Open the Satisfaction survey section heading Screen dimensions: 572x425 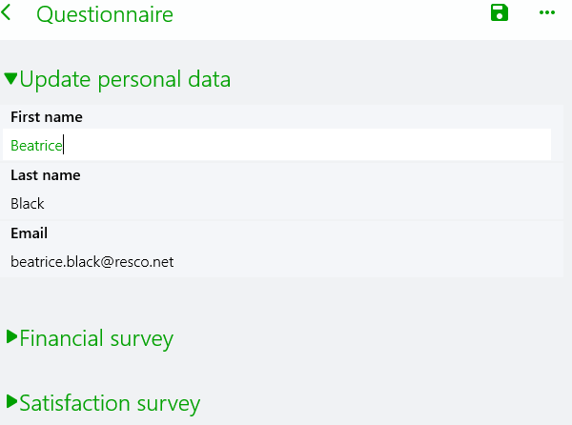(x=110, y=403)
